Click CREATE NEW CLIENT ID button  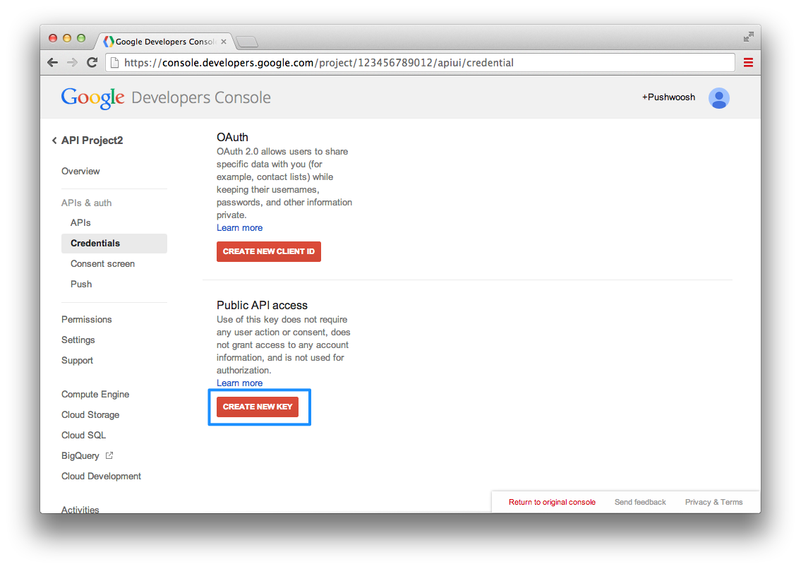[x=269, y=251]
